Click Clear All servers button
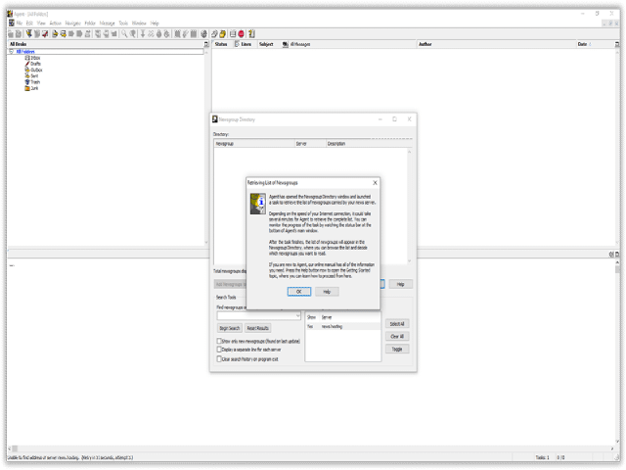The image size is (626, 470). [x=397, y=337]
